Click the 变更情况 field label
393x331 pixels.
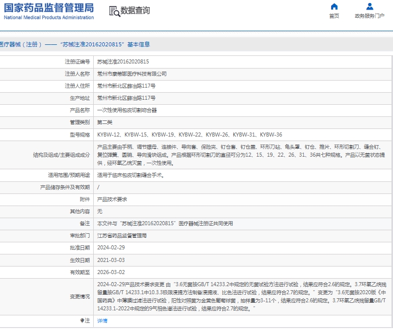click(80, 297)
